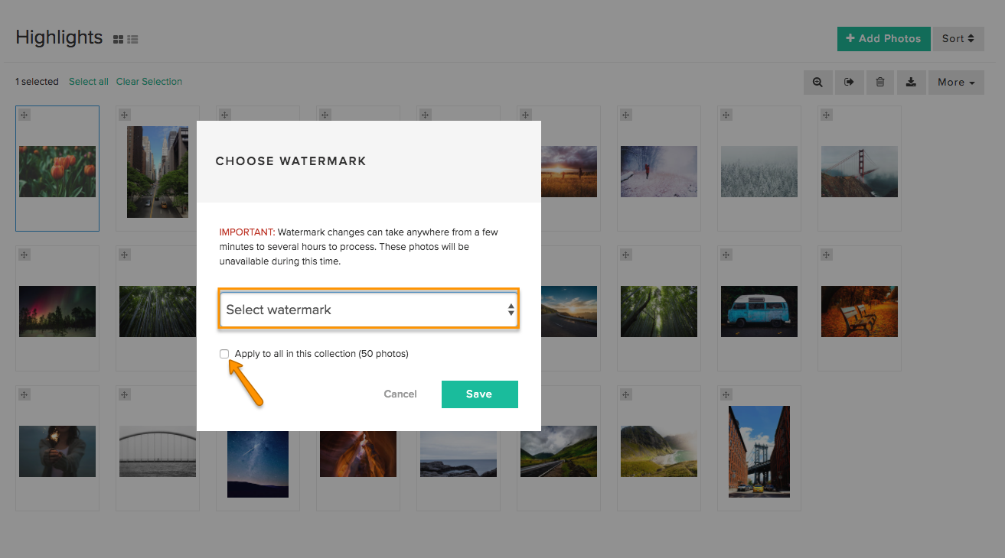
Task: Click move handle on the coastal cliffs photo
Action: coord(625,394)
